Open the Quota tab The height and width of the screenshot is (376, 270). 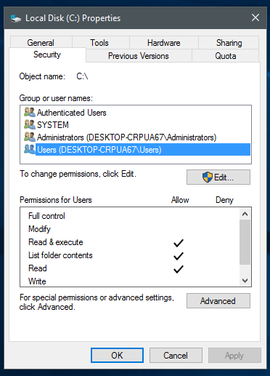click(226, 56)
